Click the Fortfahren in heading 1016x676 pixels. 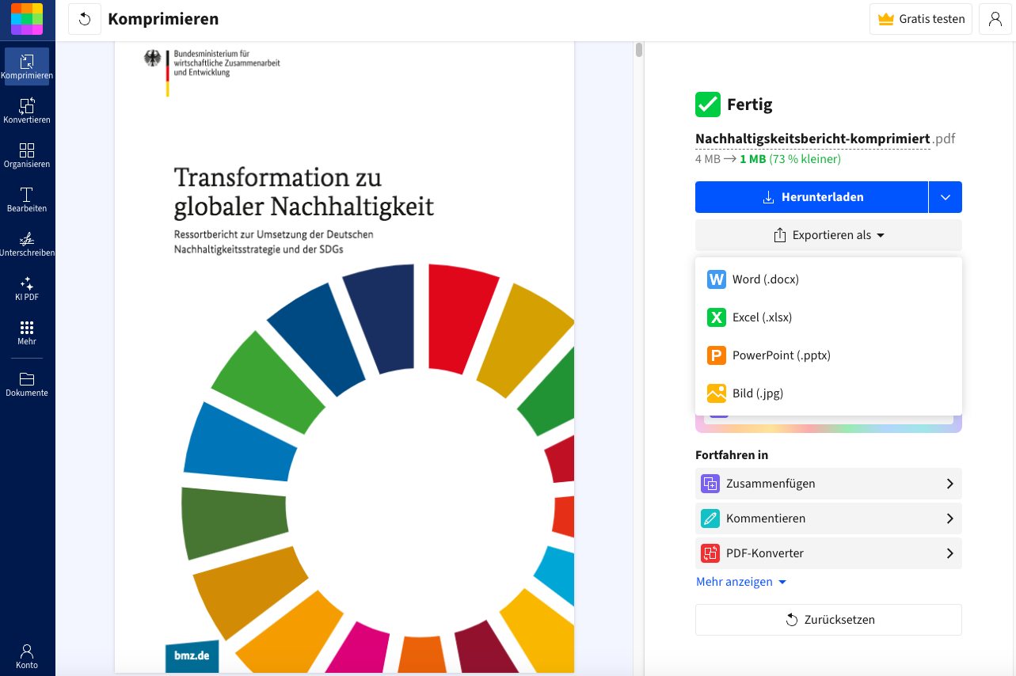point(732,455)
